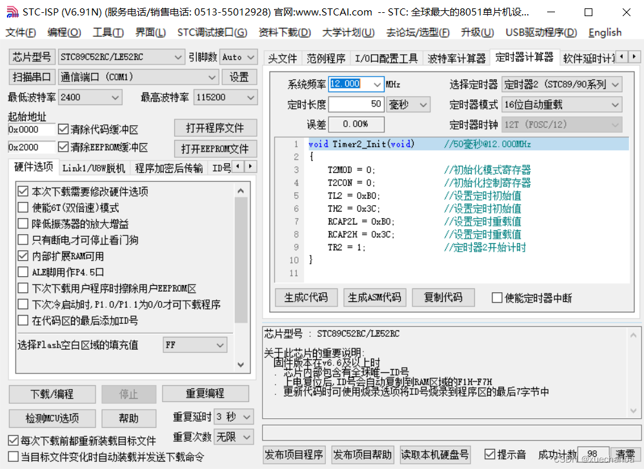
Task: Click 读取本机硬盘号 button
Action: (x=435, y=455)
